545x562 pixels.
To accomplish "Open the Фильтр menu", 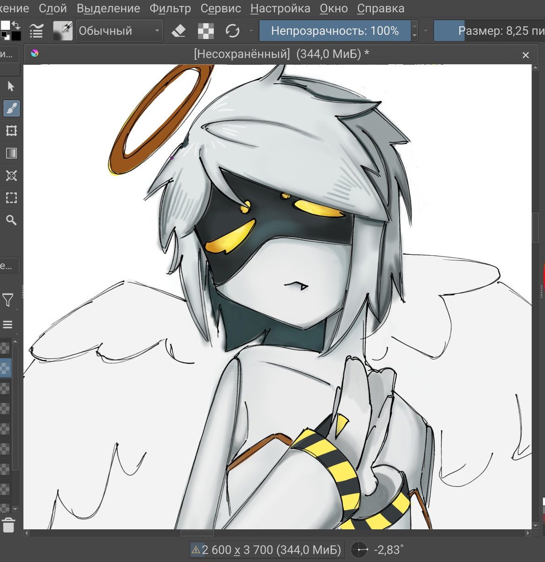I will [170, 8].
